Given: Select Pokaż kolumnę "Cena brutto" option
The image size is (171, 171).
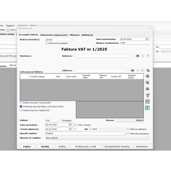Looking at the screenshot, I should click(21, 103).
